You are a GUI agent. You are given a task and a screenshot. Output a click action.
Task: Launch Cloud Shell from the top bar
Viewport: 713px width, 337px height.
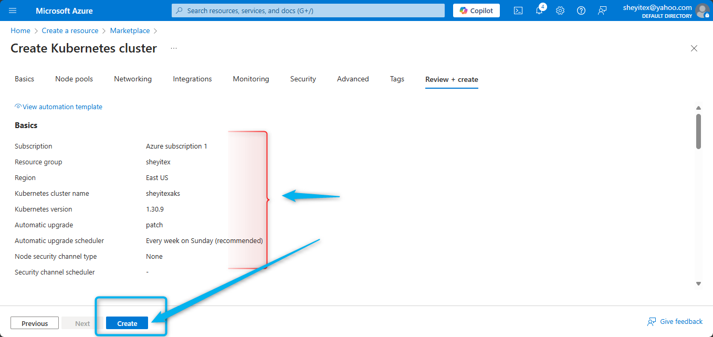point(518,10)
